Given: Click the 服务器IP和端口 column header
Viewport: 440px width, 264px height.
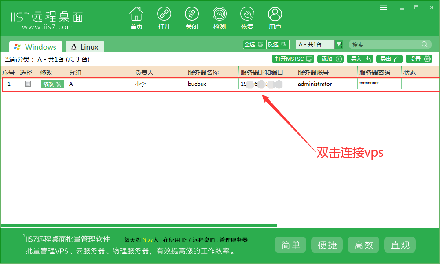Looking at the screenshot, I should tap(267, 73).
